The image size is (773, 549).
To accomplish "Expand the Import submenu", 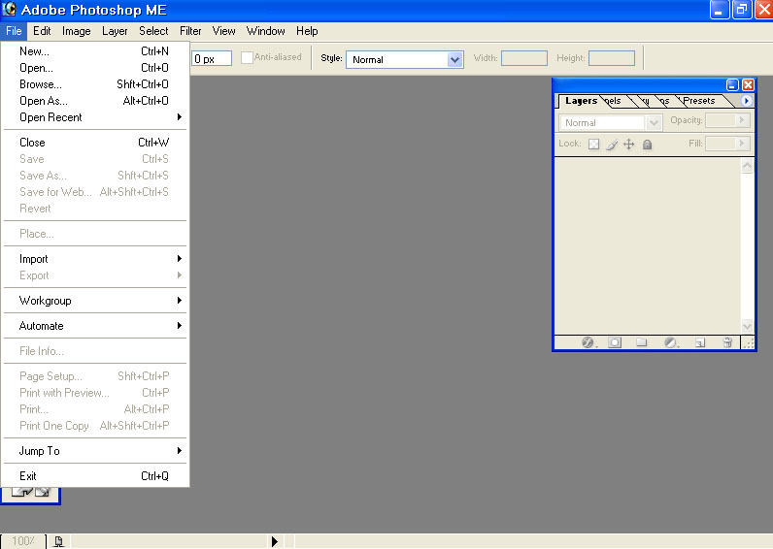I will (x=94, y=259).
